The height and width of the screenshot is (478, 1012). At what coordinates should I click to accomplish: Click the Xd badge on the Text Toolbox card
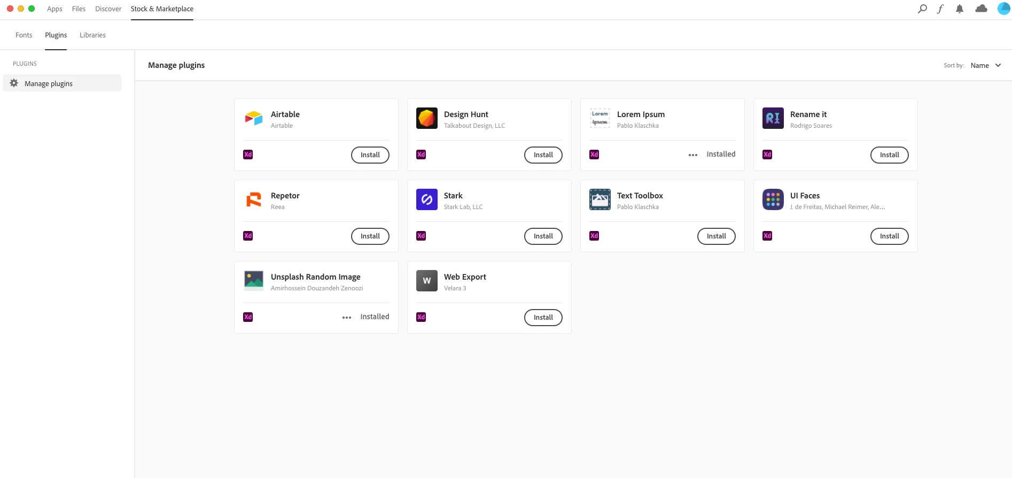tap(594, 236)
